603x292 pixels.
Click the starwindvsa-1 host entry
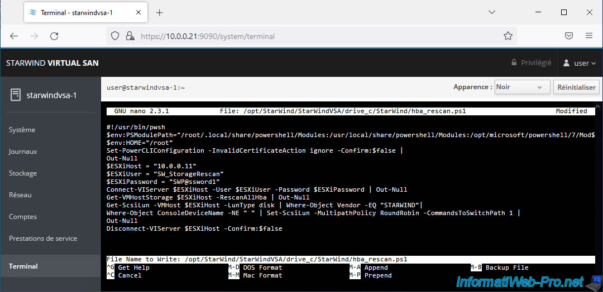(50, 95)
